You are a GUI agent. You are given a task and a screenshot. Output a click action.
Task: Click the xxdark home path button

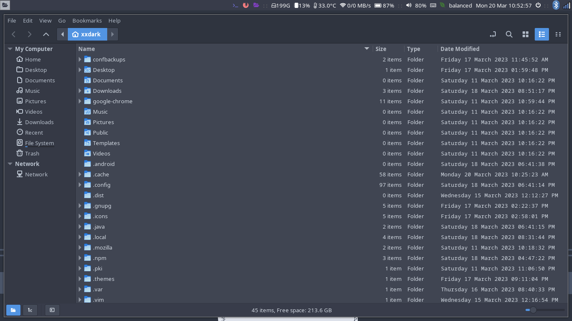(87, 34)
